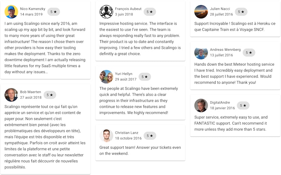Viewport: 281px width, 175px height.
Task: Click the 5-star badge on Nico Kamenzky's review
Action: coord(53,12)
